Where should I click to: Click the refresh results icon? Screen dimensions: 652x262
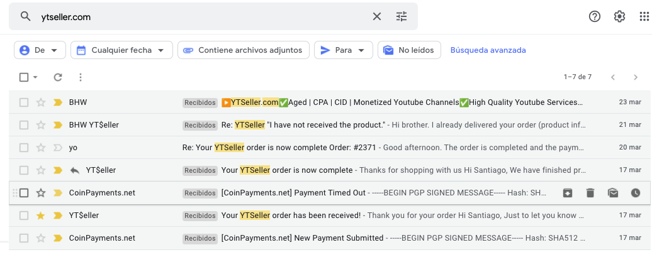coord(58,77)
